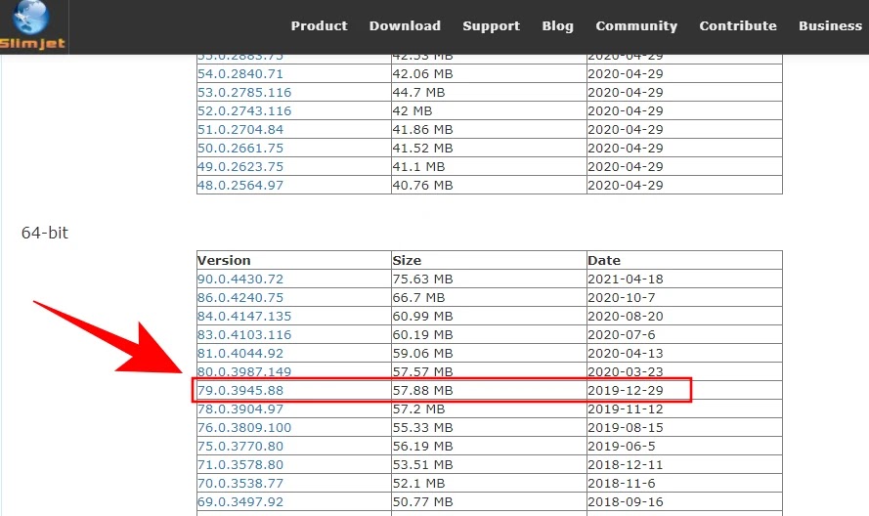The width and height of the screenshot is (869, 516).
Task: Download 64-bit version 75.0.3770.80
Action: 239,447
